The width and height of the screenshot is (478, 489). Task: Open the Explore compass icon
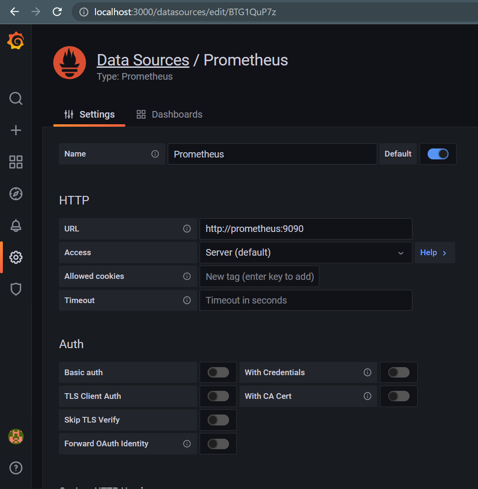pyautogui.click(x=16, y=194)
